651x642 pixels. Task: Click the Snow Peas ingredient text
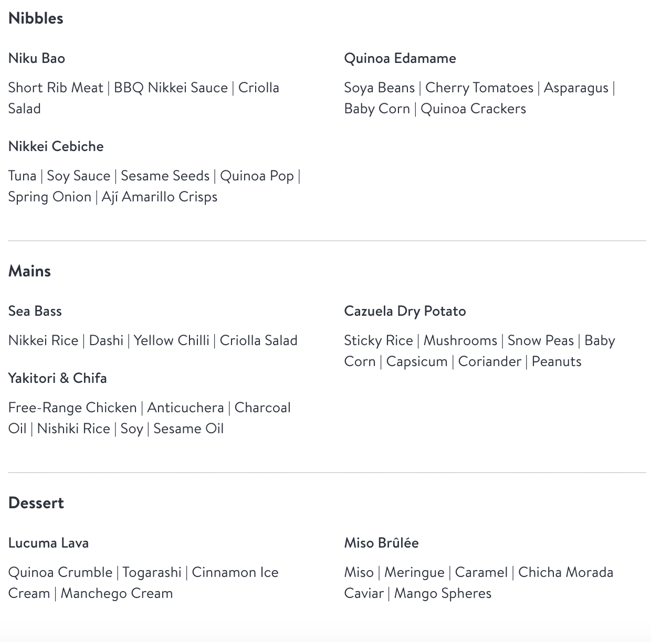tap(541, 340)
